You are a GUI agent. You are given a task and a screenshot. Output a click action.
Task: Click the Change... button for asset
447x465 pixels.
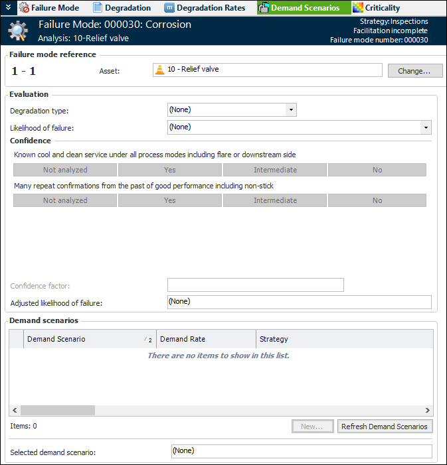point(415,71)
